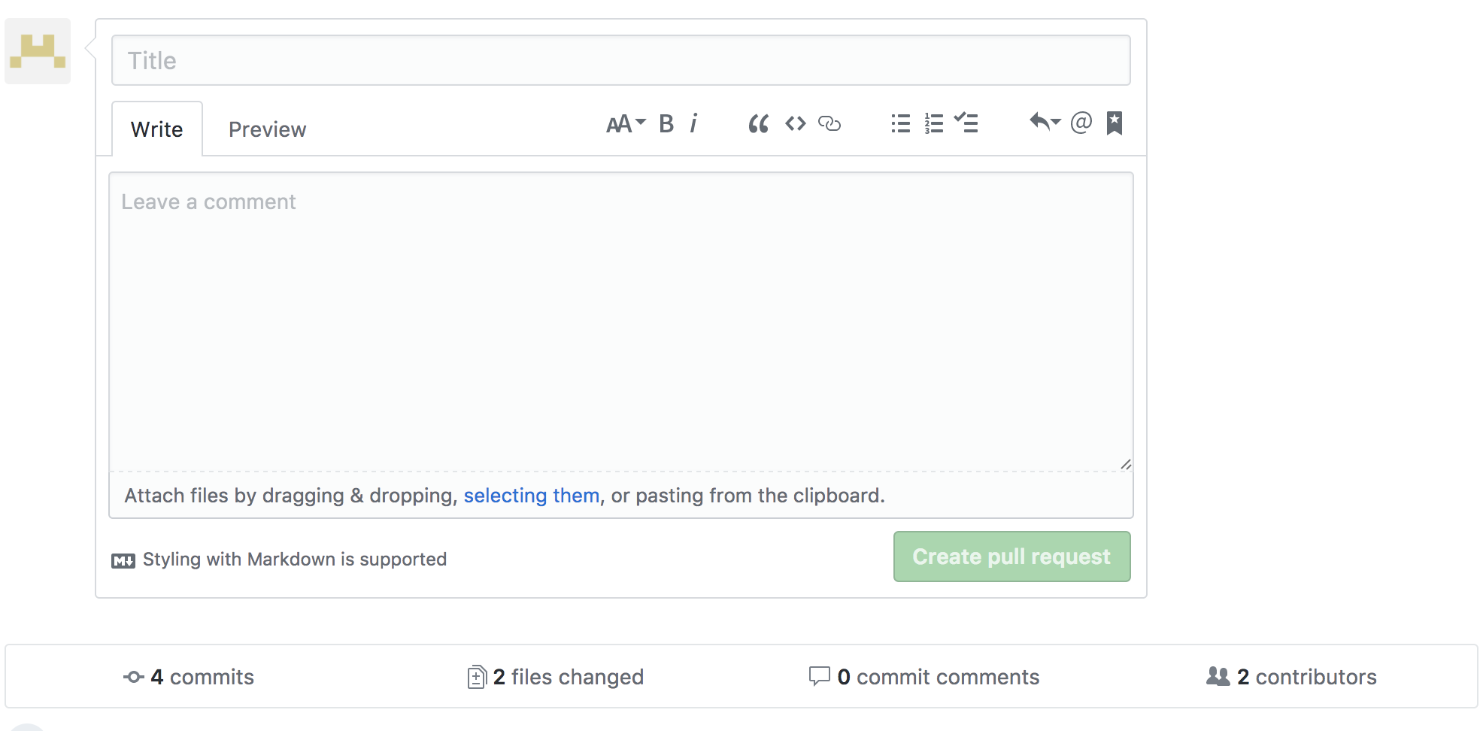This screenshot has width=1480, height=731.
Task: Click the contributors people icon
Action: tap(1218, 676)
